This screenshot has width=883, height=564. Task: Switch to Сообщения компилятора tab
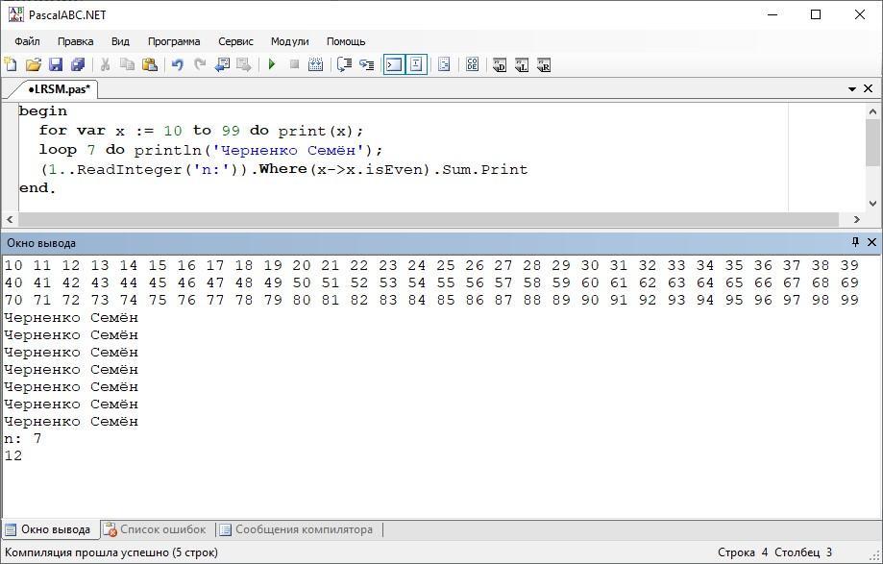[x=297, y=529]
